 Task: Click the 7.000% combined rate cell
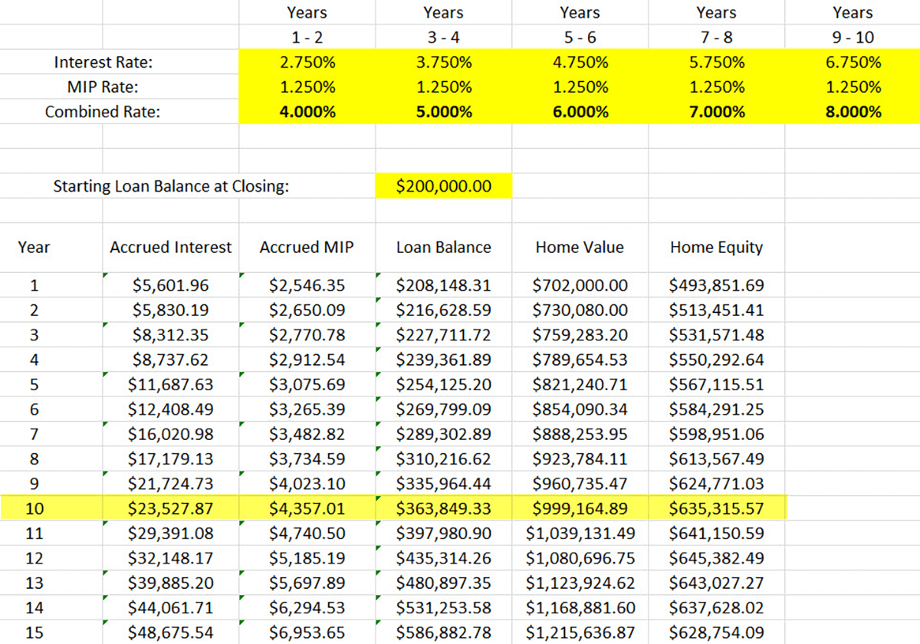coord(716,112)
